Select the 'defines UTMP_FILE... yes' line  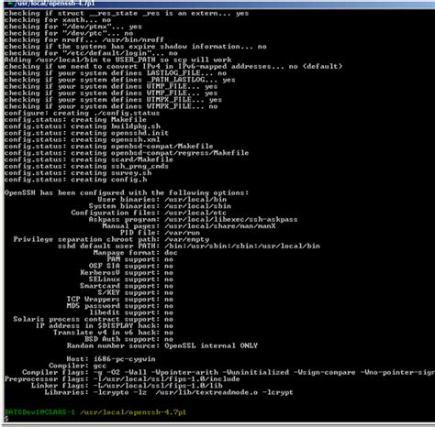click(x=111, y=86)
